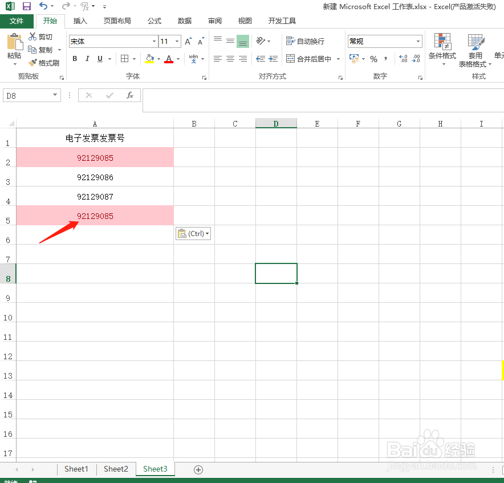Open the 文件 file menu
504x483 pixels.
[x=17, y=21]
